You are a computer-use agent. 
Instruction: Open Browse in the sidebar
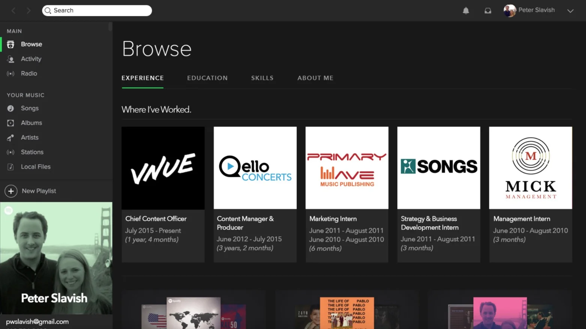32,44
